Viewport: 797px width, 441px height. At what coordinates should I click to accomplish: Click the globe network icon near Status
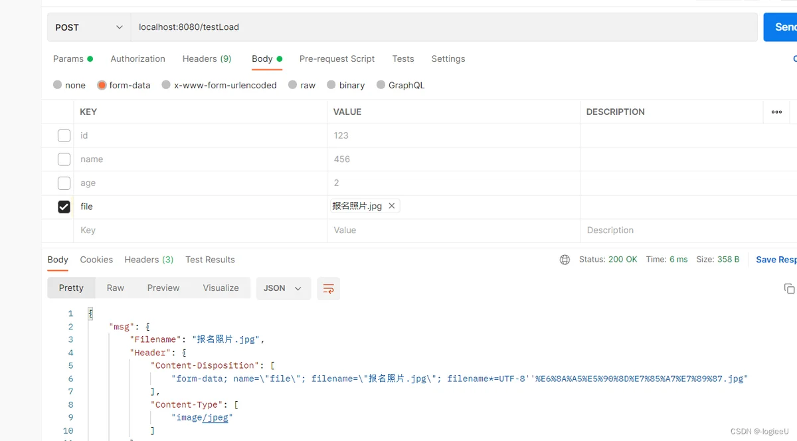click(x=565, y=260)
